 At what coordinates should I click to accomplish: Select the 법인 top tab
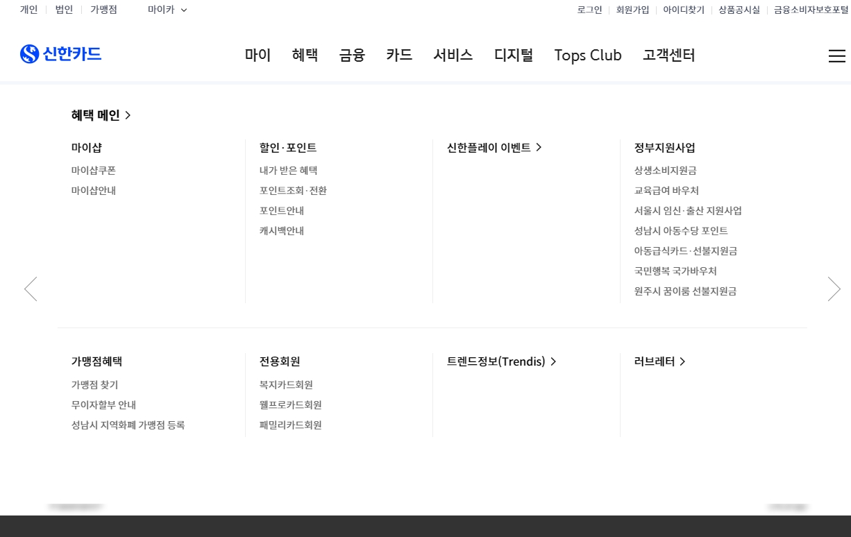(x=64, y=10)
